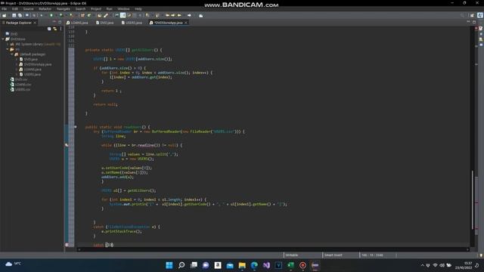Click the Back navigation arrow in toolbar

coord(179,15)
